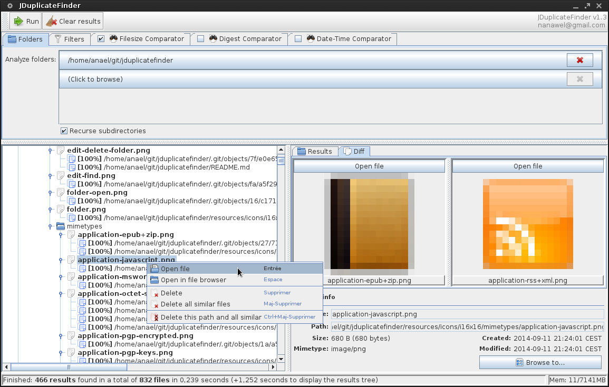
Task: Click the application-rss+xml.png preview image
Action: pos(527,224)
